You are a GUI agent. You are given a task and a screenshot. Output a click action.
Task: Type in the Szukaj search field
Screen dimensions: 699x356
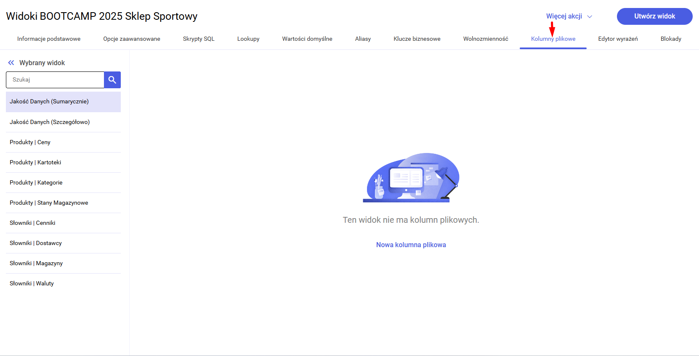[55, 80]
